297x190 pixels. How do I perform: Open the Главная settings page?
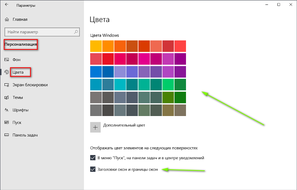[x=20, y=19]
